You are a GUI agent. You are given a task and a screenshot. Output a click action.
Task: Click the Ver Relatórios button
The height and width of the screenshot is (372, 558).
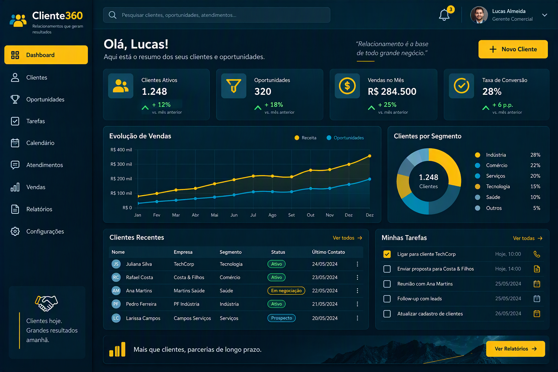(x=515, y=349)
